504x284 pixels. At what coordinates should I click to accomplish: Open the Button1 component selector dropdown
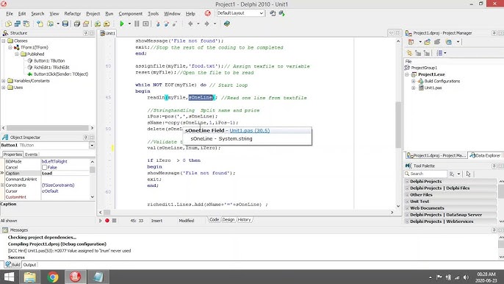tap(92, 146)
